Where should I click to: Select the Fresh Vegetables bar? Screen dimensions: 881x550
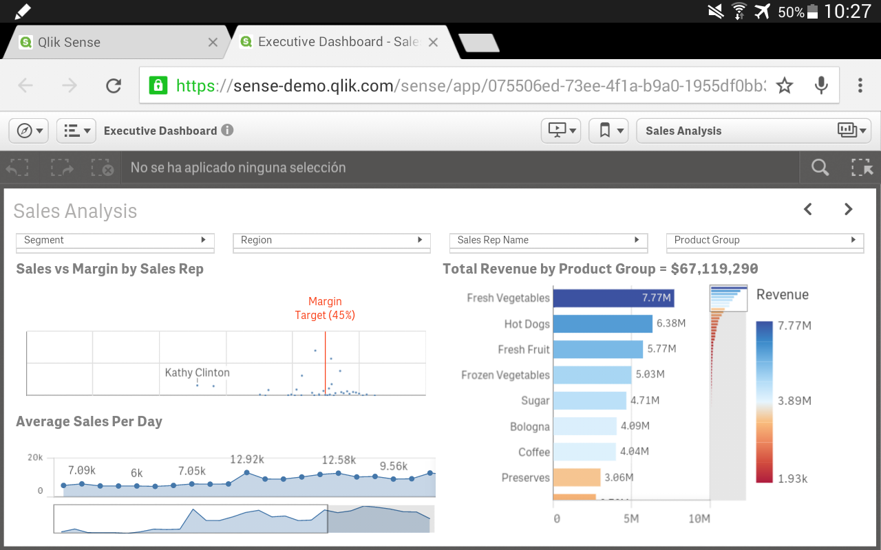[x=613, y=298]
